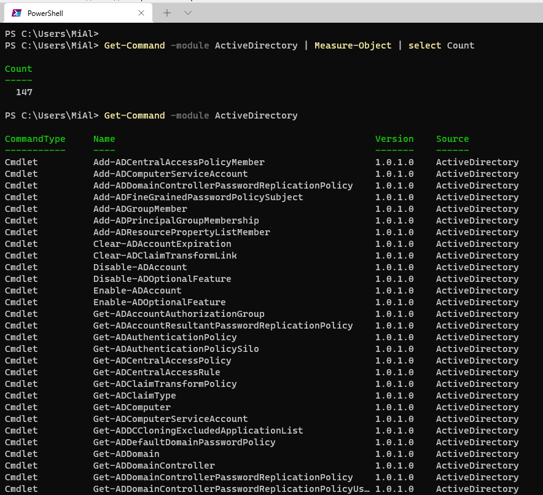Click the 147 count result
543x495 pixels.
click(x=24, y=92)
